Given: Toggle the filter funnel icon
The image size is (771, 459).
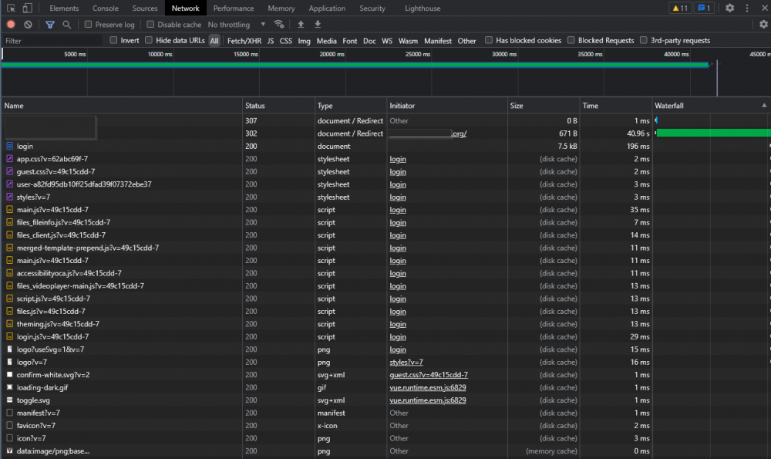Looking at the screenshot, I should pyautogui.click(x=49, y=24).
